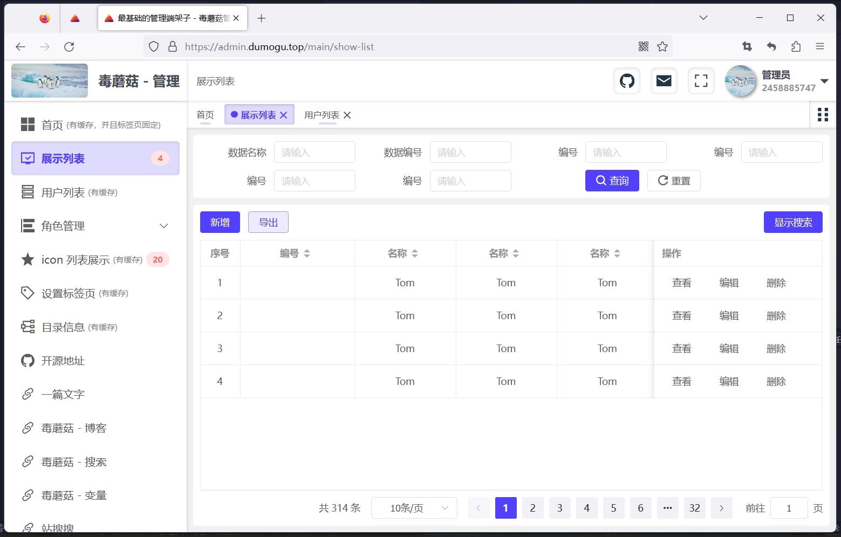Click 删除 in row 4
The width and height of the screenshot is (841, 537).
(x=776, y=382)
